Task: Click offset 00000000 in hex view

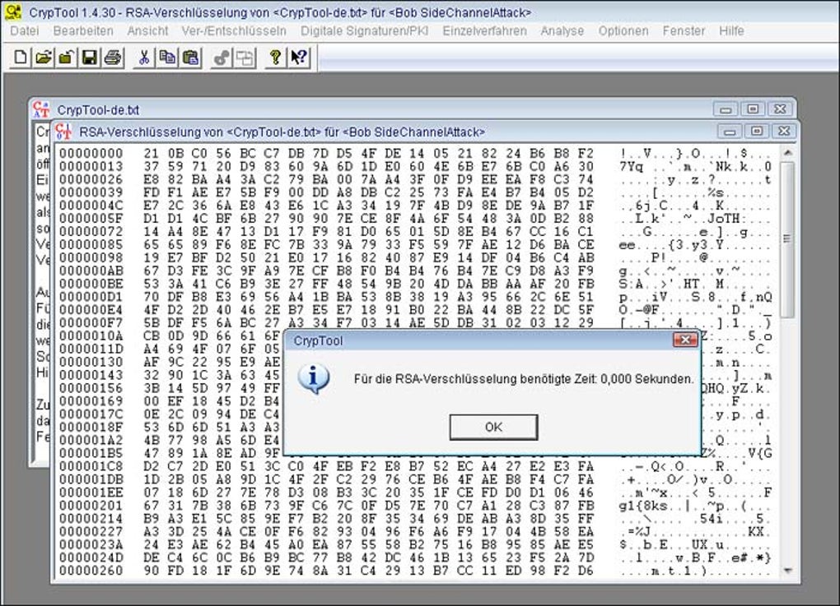Action: (91, 154)
